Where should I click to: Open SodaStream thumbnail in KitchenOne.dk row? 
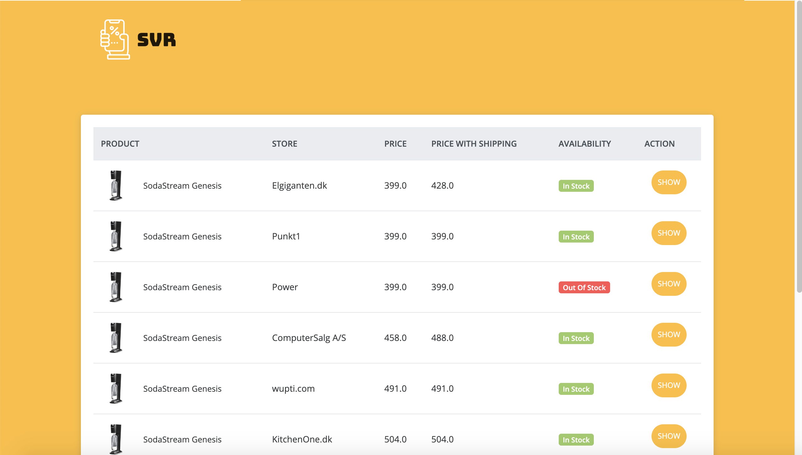[x=116, y=439]
